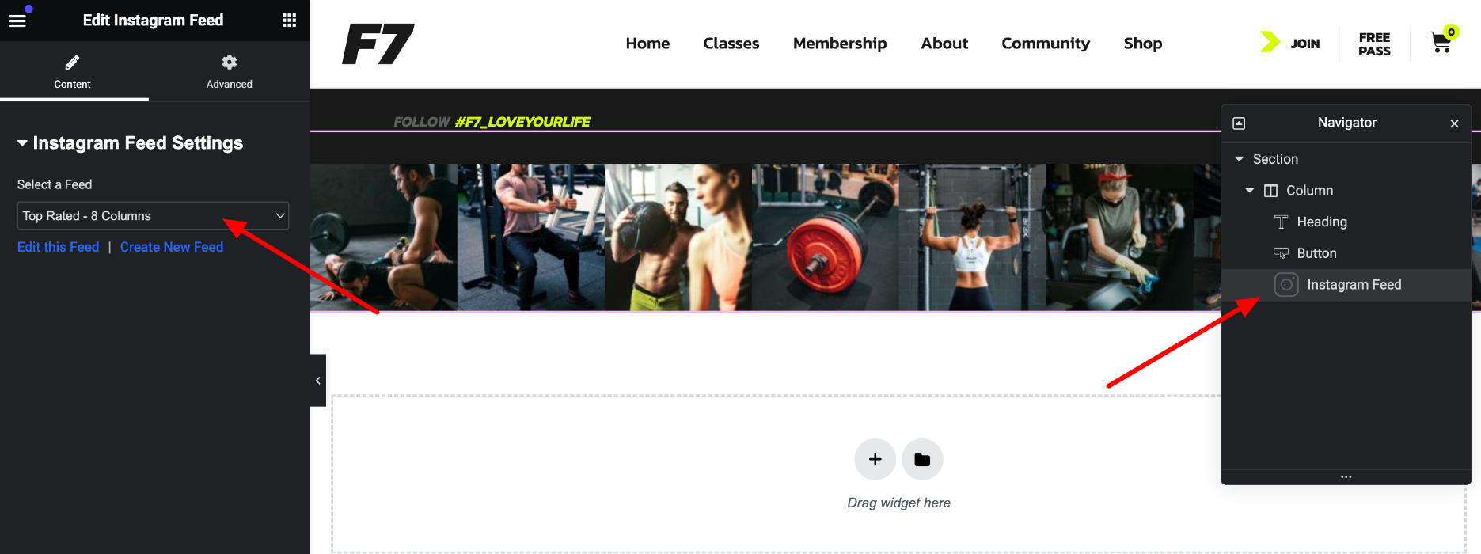Close the Navigator panel

point(1454,123)
